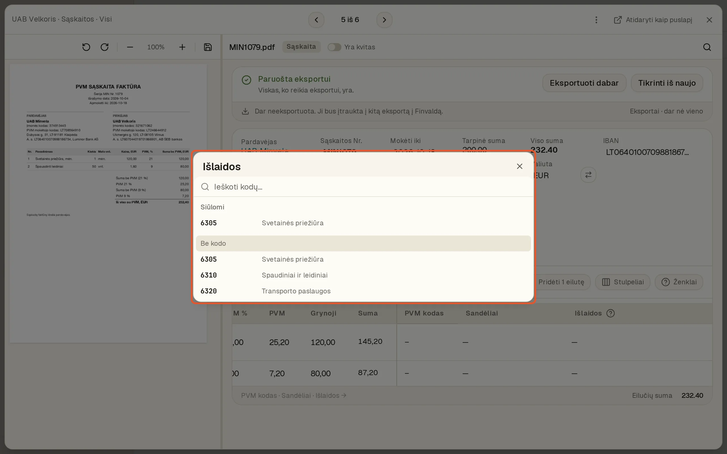Click the currency swap arrows icon
Screen dimensions: 727x454
click(588, 175)
